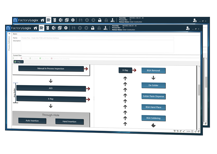Click red arrow beside left X-Ray step

88,99
